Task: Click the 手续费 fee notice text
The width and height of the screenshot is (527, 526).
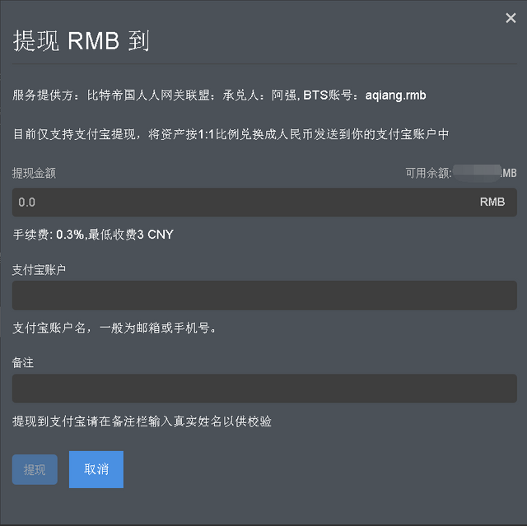Action: click(x=93, y=235)
